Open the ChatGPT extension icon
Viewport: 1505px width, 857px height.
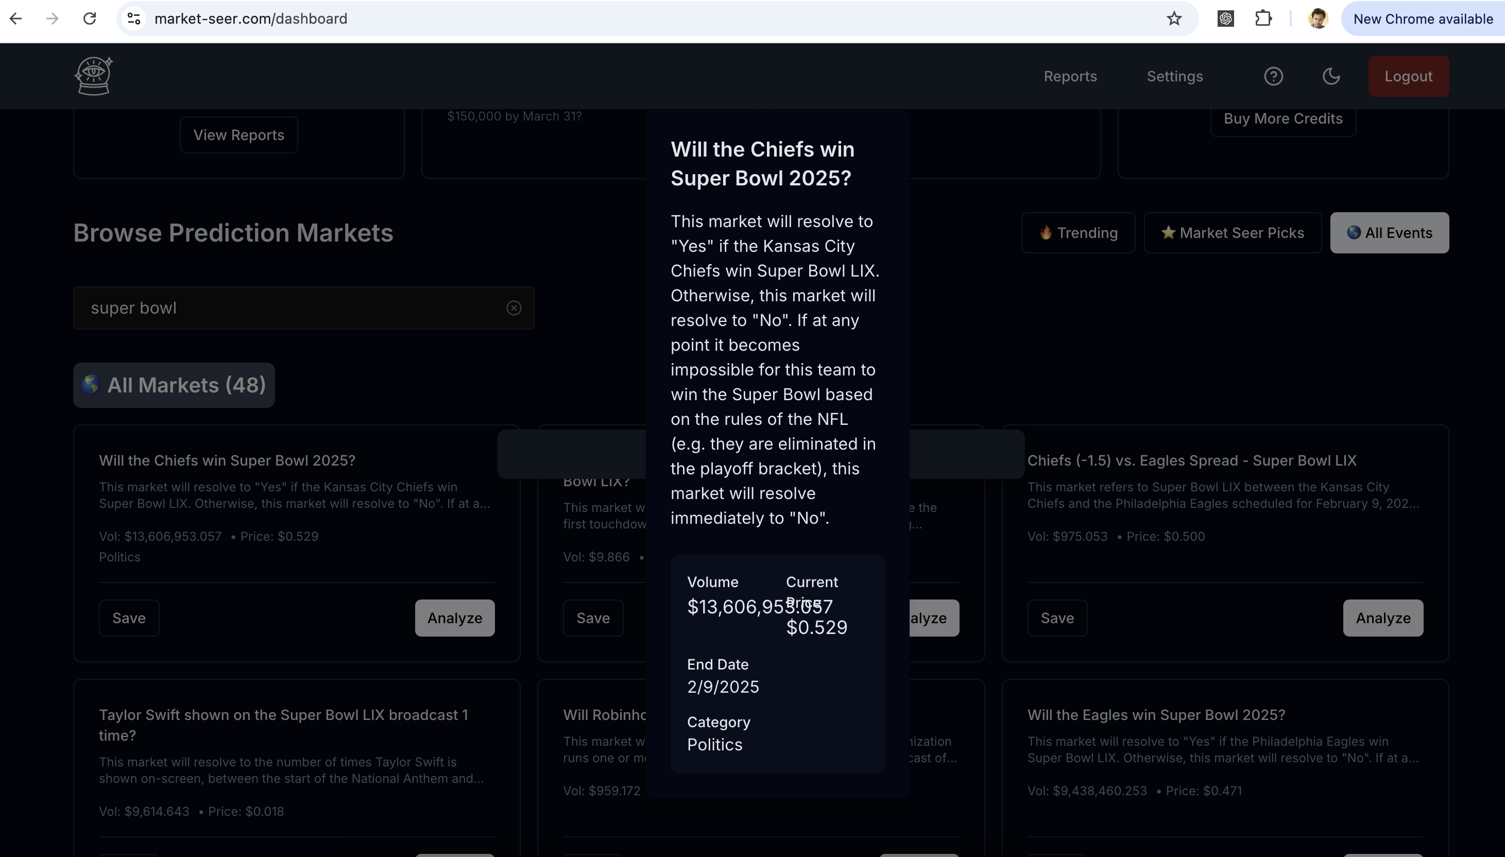click(1225, 19)
